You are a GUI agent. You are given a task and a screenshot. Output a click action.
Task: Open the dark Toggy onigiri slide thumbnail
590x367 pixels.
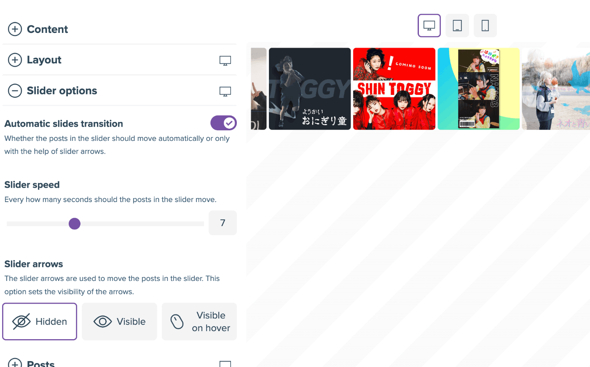(310, 89)
